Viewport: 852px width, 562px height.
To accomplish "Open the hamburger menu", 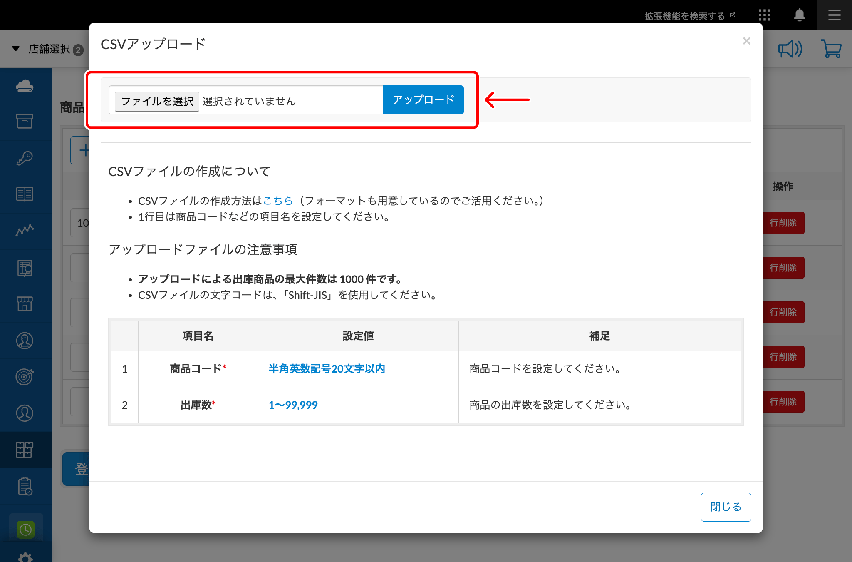I will pos(835,15).
